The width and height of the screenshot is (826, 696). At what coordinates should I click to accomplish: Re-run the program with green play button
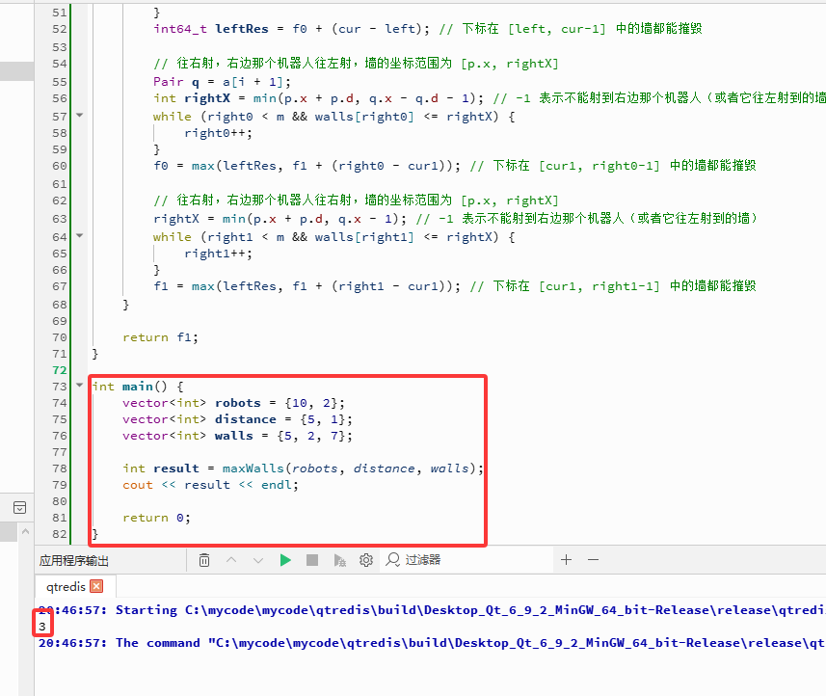click(285, 560)
